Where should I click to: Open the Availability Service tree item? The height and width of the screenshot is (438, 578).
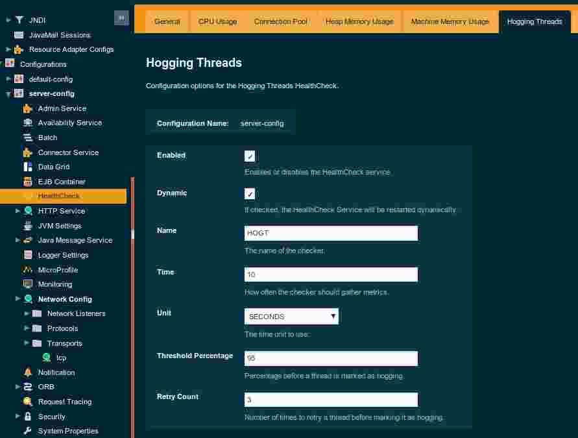coord(69,123)
